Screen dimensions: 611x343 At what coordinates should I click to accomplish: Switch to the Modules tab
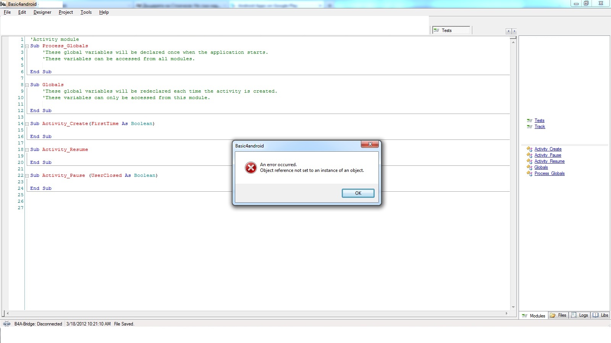(x=533, y=316)
